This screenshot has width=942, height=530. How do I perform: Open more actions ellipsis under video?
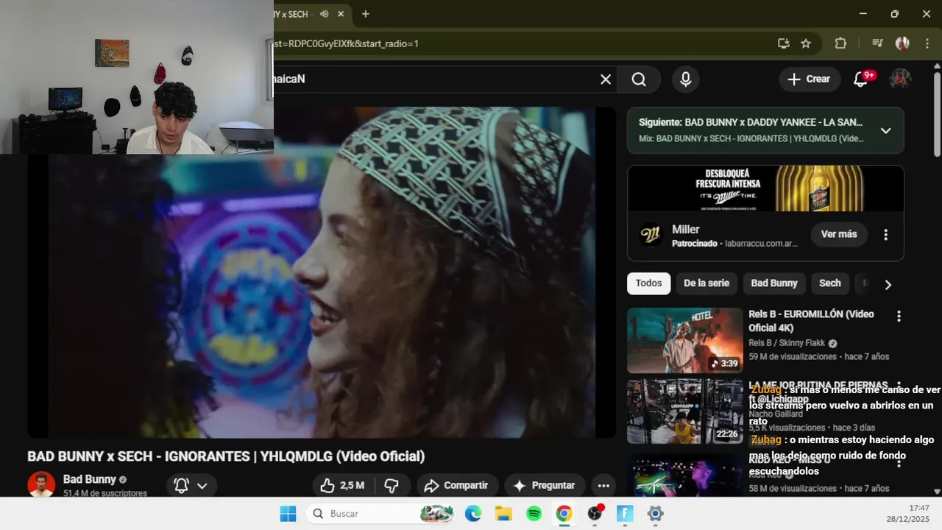pyautogui.click(x=603, y=486)
